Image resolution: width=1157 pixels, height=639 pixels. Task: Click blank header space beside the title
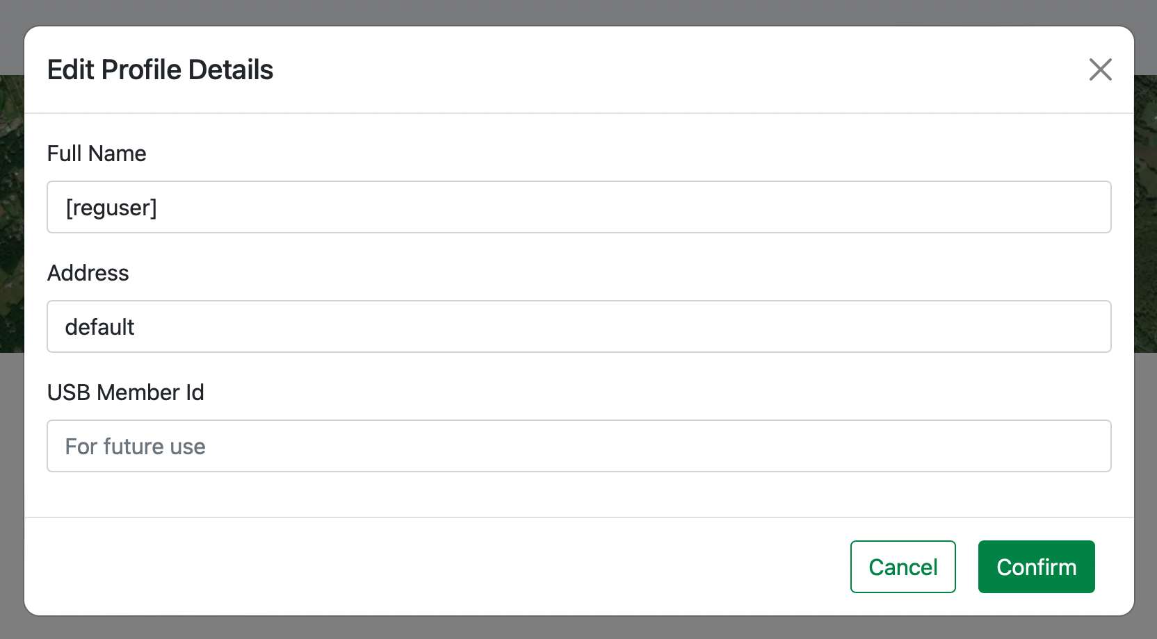(x=626, y=69)
